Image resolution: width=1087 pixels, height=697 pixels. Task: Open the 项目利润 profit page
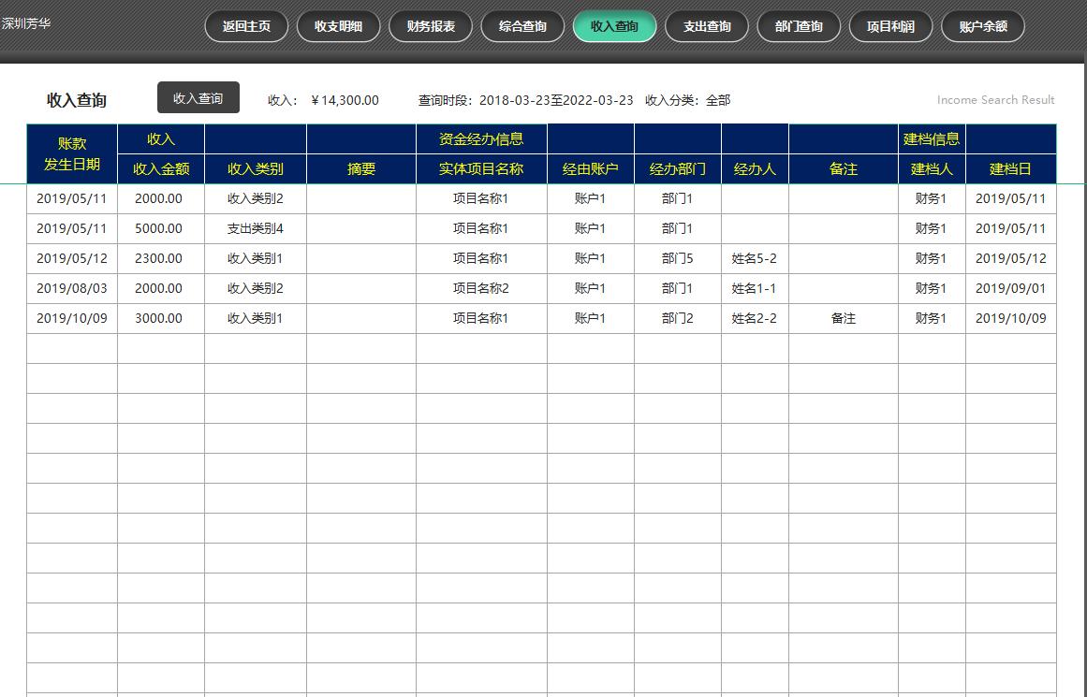[x=890, y=26]
